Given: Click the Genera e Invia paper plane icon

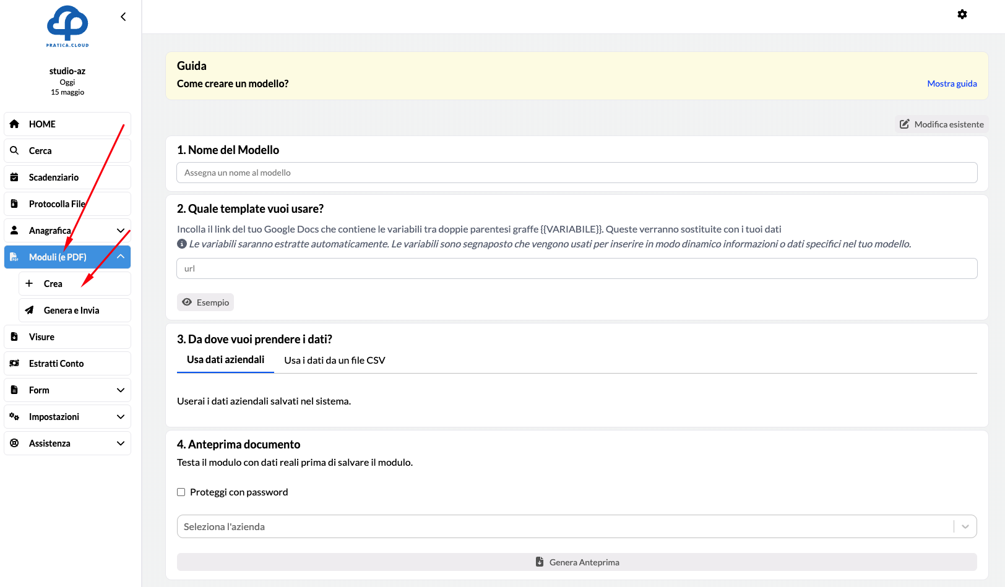Looking at the screenshot, I should tap(29, 310).
